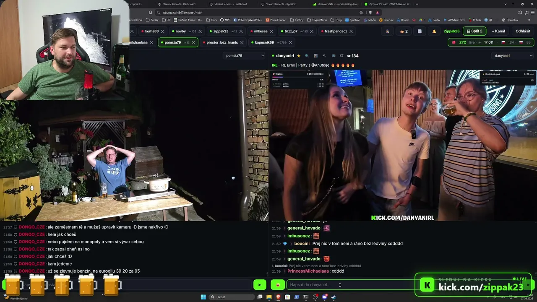Open the Brave Shields icon in address bar
Image resolution: width=537 pixels, height=302 pixels.
pyautogui.click(x=370, y=13)
